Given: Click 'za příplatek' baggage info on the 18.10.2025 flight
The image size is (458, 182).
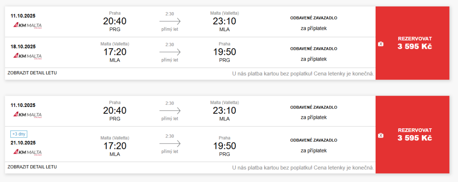Looking at the screenshot, I should (313, 59).
